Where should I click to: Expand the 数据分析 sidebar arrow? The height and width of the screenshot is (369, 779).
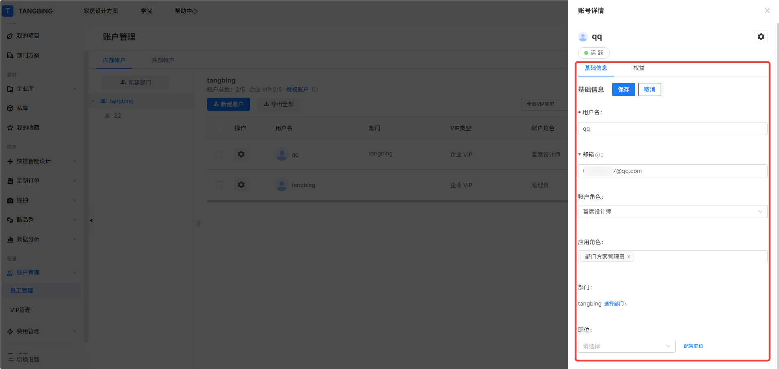[x=74, y=239]
